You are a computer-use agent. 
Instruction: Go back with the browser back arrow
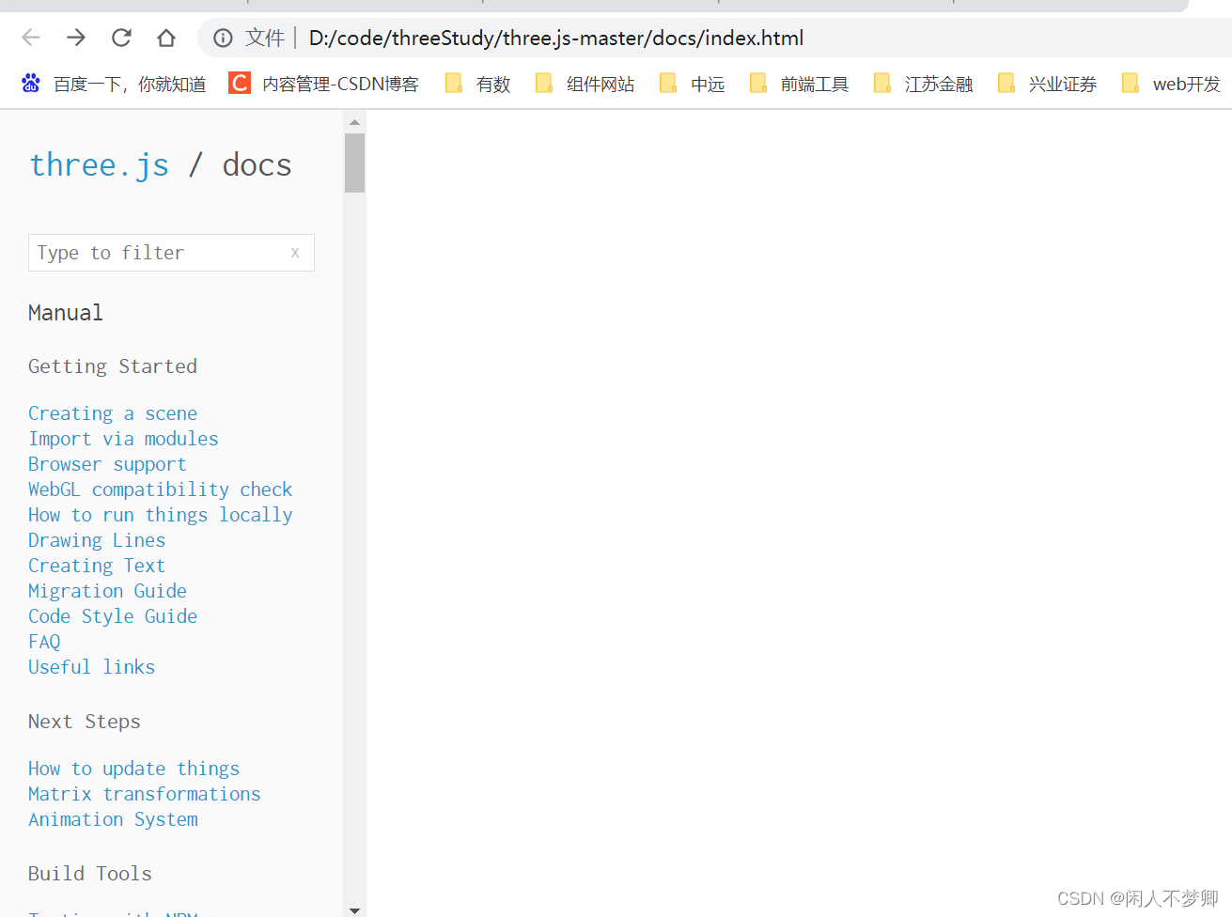31,38
